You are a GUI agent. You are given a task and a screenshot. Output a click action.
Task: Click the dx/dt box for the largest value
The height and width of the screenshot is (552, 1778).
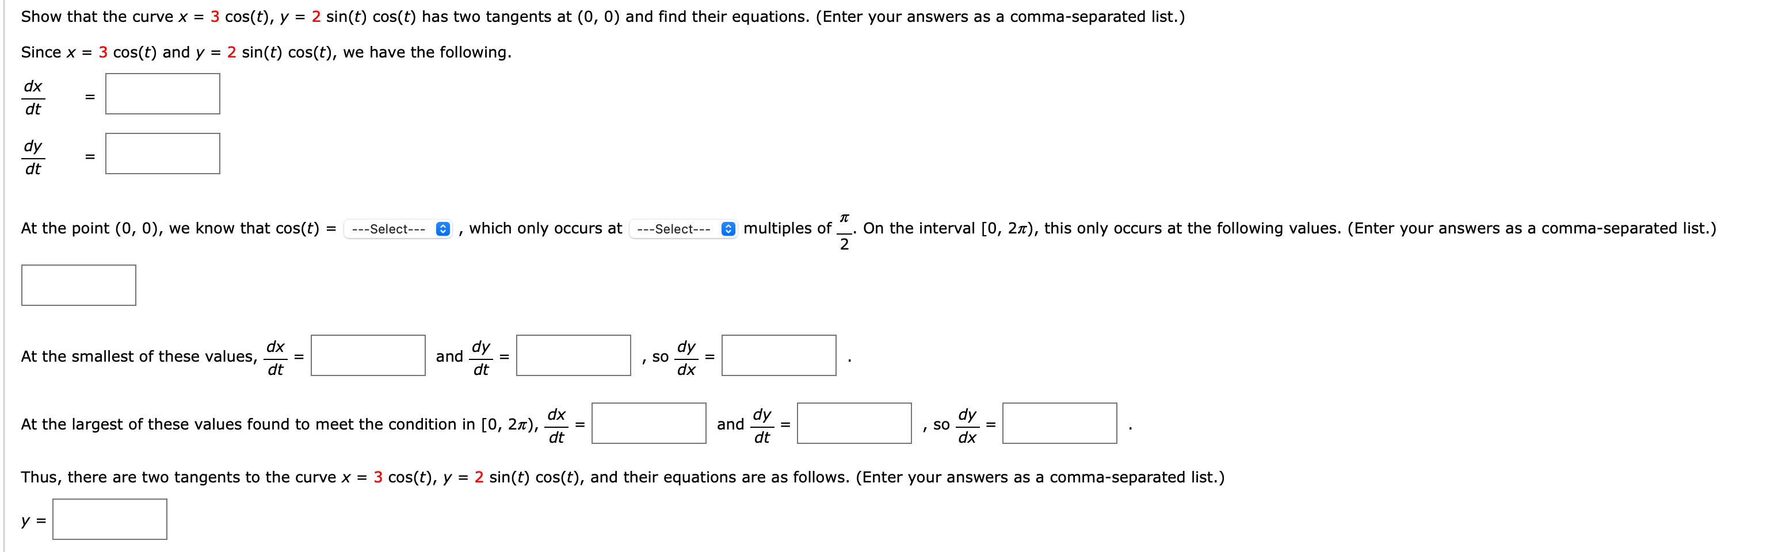tap(649, 424)
